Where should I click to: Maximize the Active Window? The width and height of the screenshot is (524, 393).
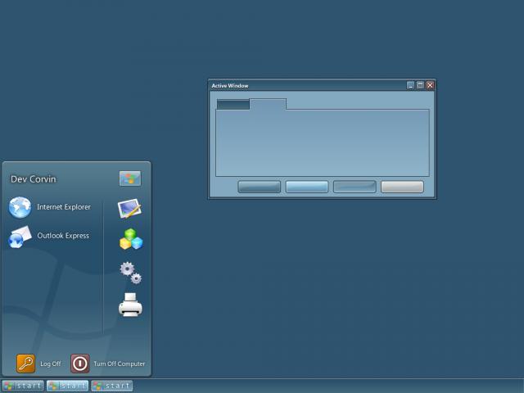[420, 85]
